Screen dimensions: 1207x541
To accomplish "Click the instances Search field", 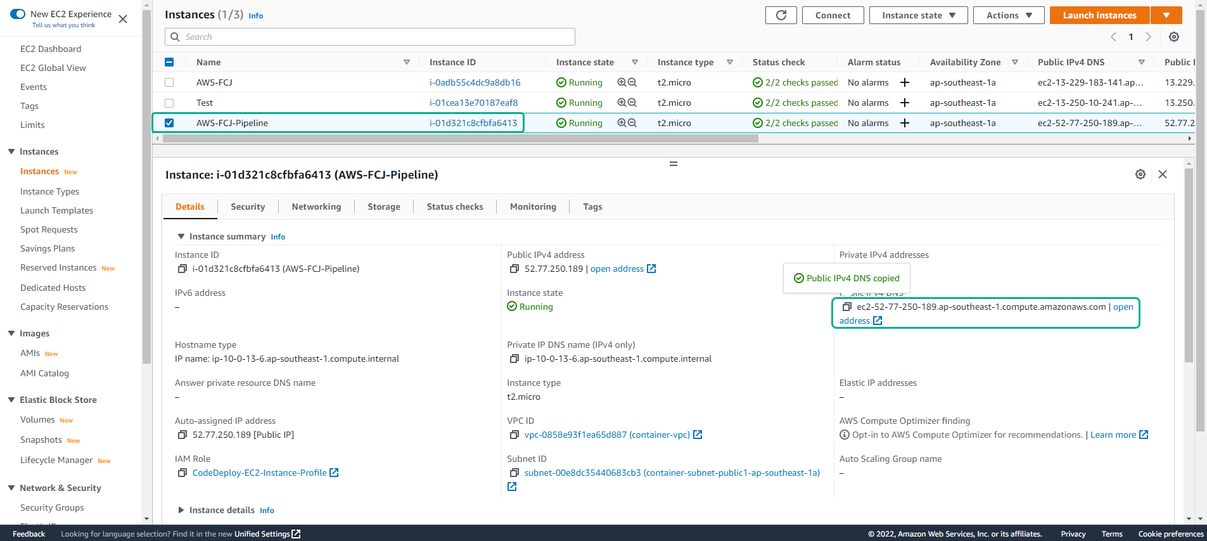I will pos(370,37).
